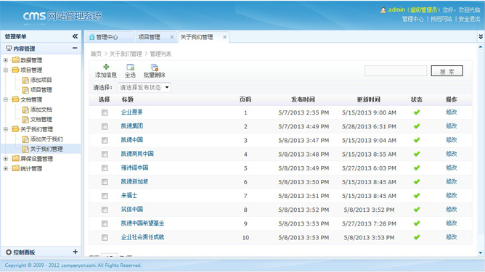
Task: Close the 关于我们管理 tab
Action: pyautogui.click(x=225, y=37)
